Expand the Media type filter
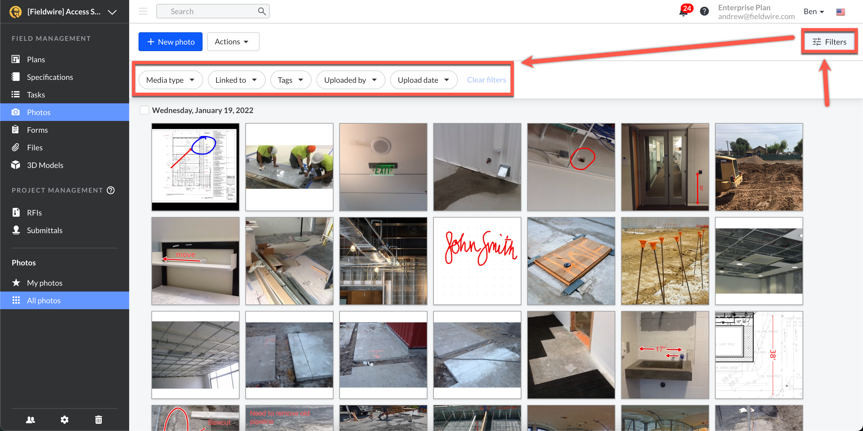This screenshot has height=431, width=863. pyautogui.click(x=170, y=80)
